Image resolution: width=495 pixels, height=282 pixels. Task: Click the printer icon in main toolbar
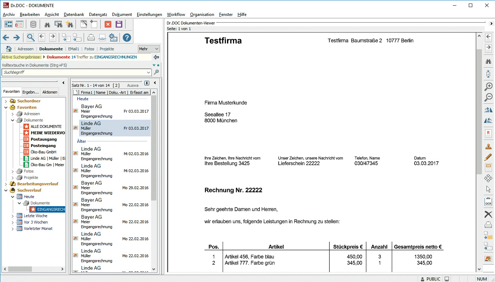coord(91,38)
